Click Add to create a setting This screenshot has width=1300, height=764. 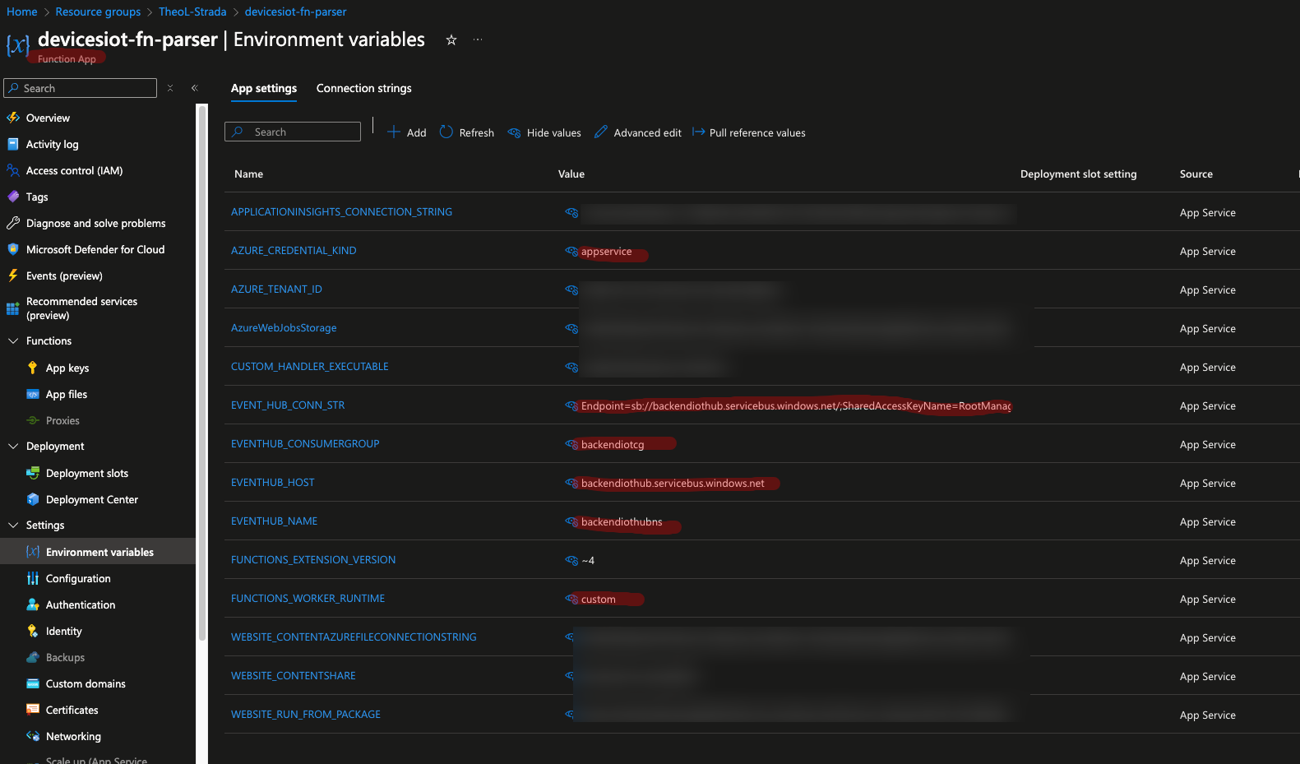(x=407, y=132)
